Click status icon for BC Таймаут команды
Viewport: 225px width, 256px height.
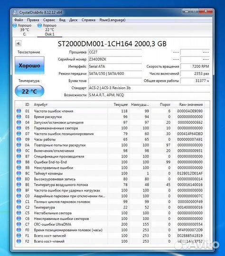click(x=19, y=173)
